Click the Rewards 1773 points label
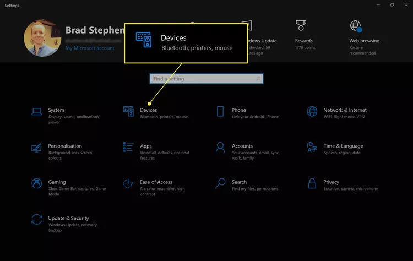413x261 pixels. tap(305, 48)
